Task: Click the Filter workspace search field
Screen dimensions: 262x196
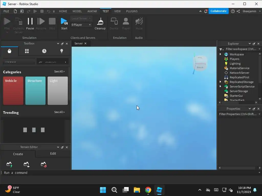Action: pyautogui.click(x=241, y=49)
